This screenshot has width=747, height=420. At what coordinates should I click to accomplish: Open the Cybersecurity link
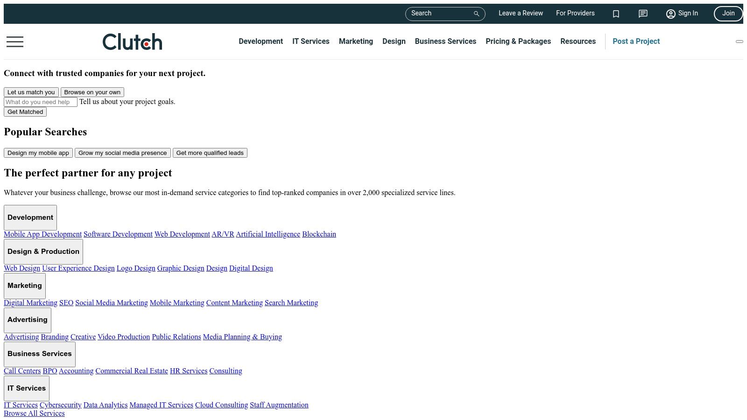point(61,405)
